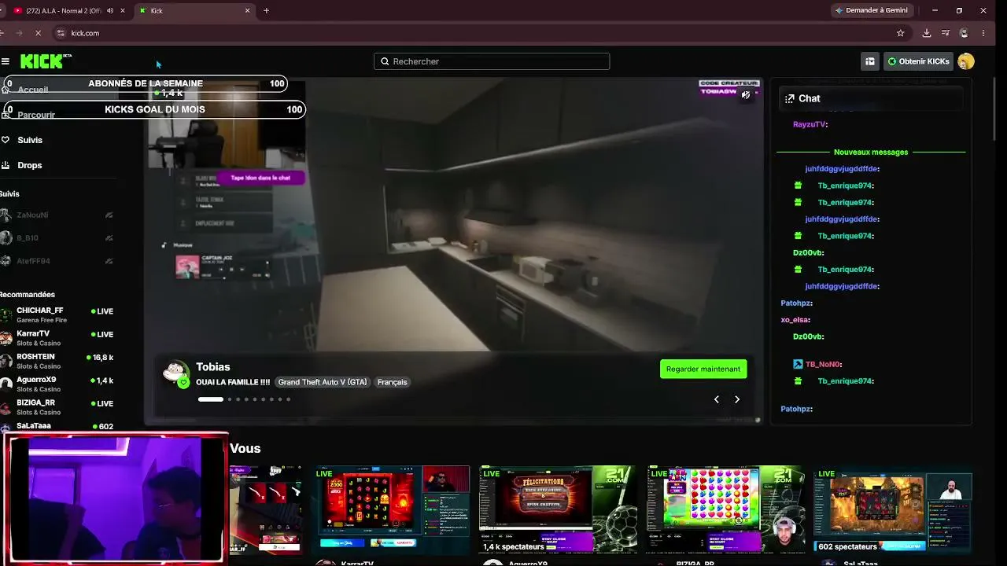Viewport: 1007px width, 566px height.
Task: Open the Chrome profile avatar
Action: 964,33
